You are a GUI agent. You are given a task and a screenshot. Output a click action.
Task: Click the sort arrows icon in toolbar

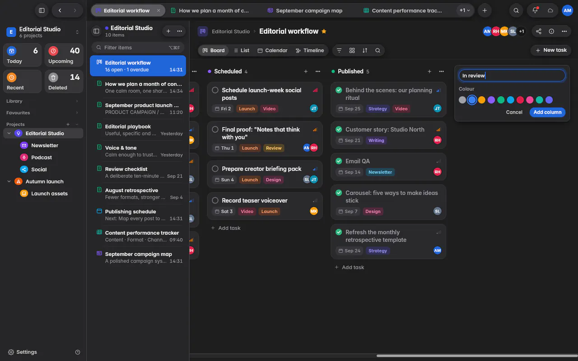point(365,51)
